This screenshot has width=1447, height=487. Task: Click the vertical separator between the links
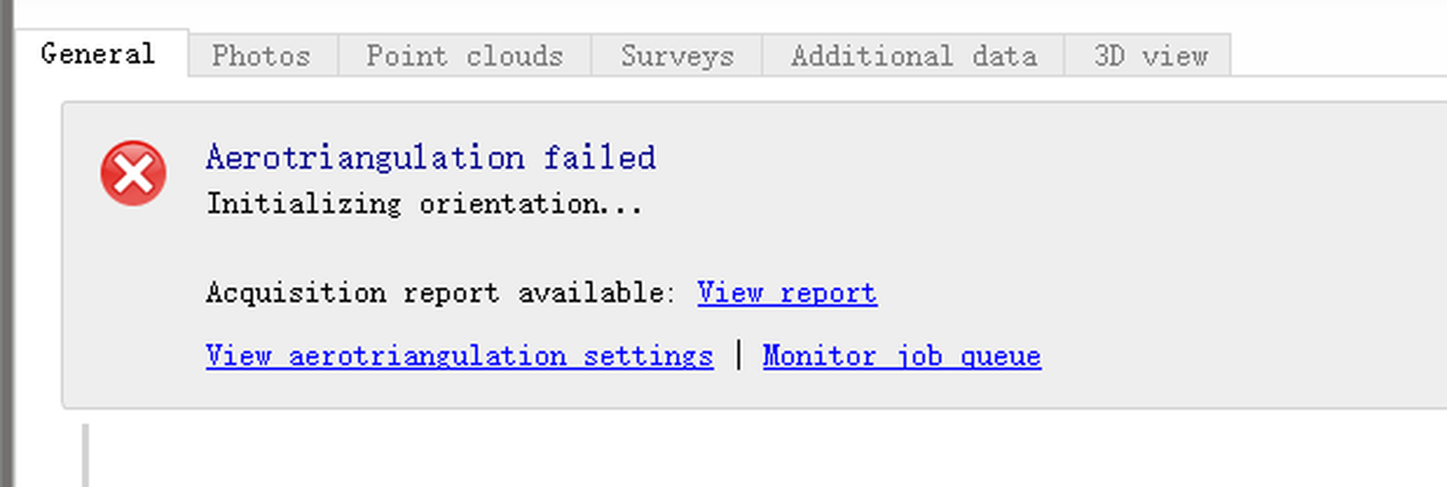coord(738,355)
